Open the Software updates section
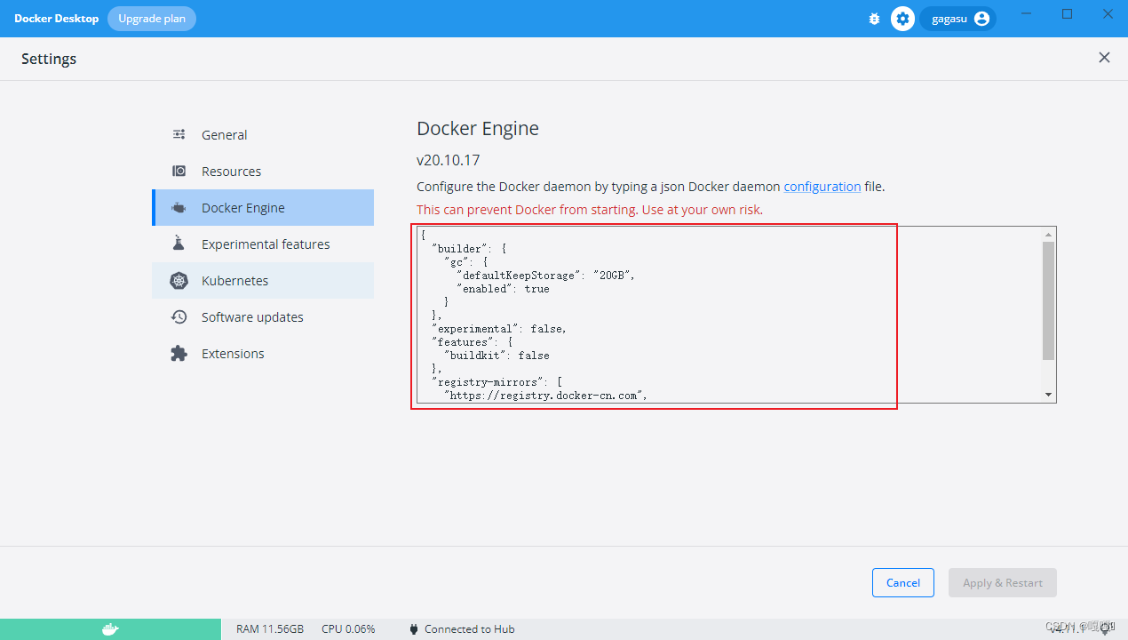 [250, 316]
